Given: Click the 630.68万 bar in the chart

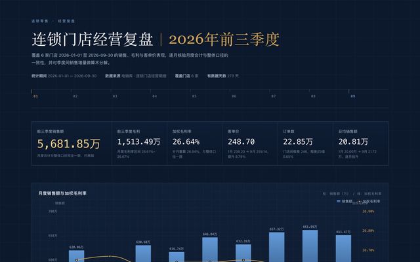Looking at the screenshot, I should [x=143, y=253].
